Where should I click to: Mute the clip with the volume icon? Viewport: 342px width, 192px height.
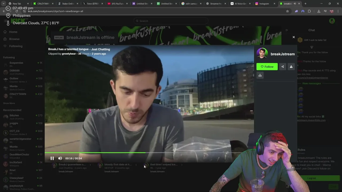click(60, 158)
